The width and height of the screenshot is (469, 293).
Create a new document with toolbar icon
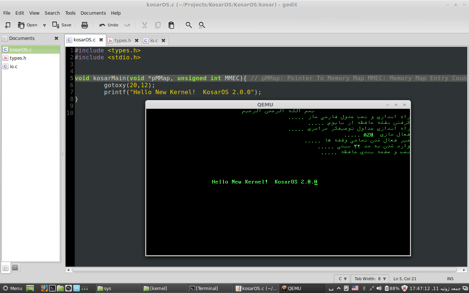(7, 25)
